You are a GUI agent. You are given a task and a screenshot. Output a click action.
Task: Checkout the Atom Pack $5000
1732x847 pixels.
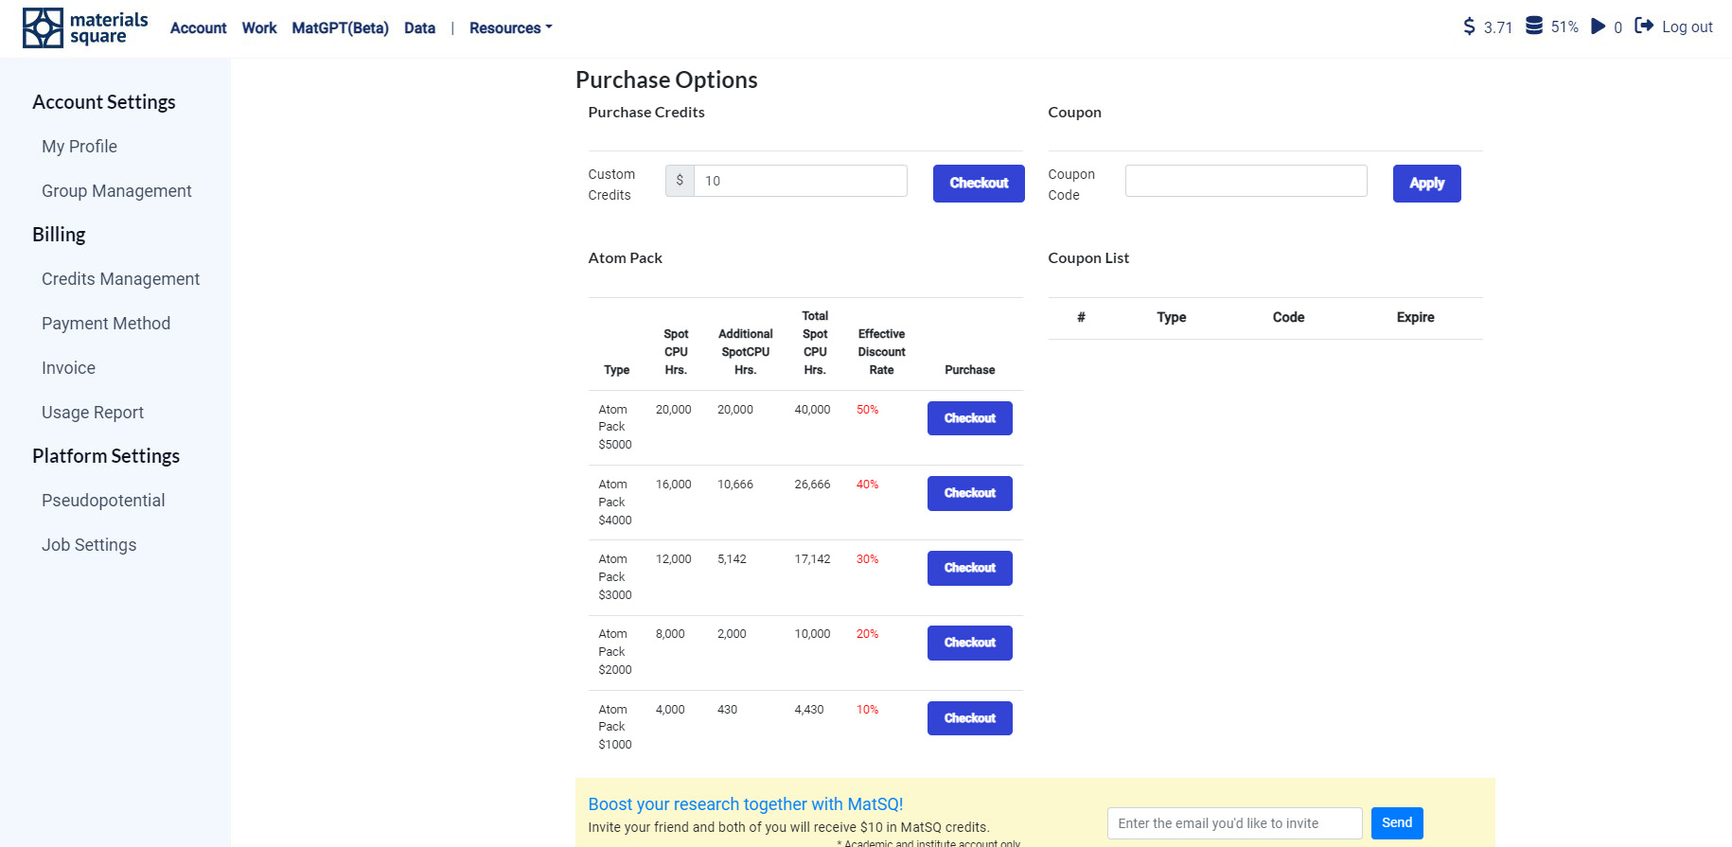[969, 418]
